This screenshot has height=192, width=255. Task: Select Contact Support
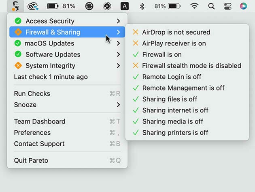[39, 144]
